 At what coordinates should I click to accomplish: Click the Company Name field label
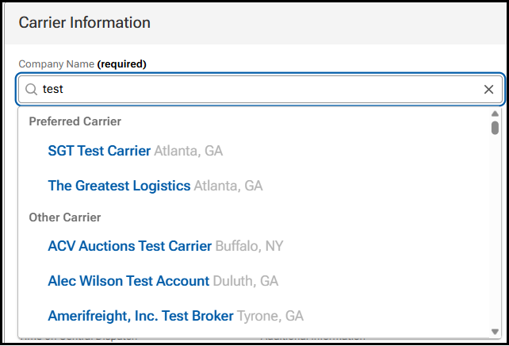[x=55, y=63]
